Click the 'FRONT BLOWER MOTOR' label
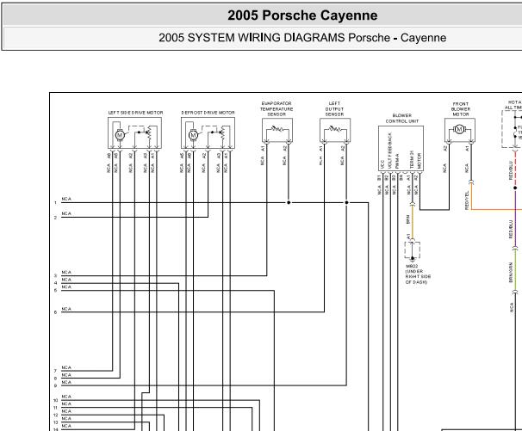 [x=461, y=109]
